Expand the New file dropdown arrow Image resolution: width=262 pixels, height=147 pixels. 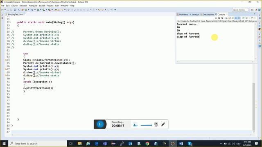5,10
